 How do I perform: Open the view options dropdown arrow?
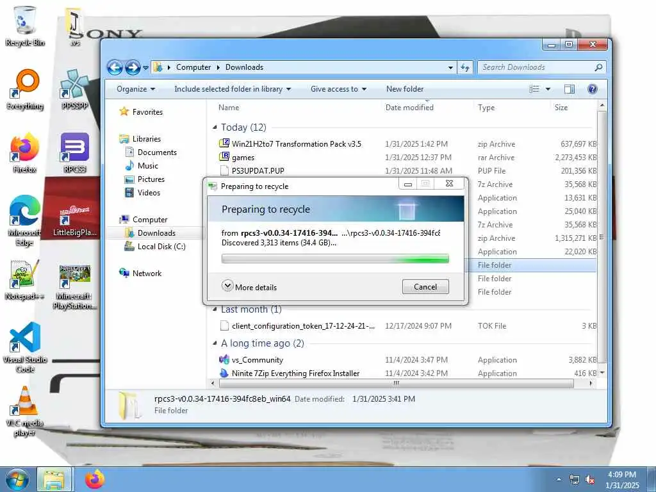click(x=548, y=89)
